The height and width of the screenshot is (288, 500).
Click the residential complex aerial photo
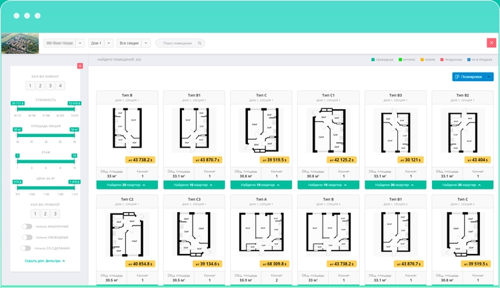[20, 43]
